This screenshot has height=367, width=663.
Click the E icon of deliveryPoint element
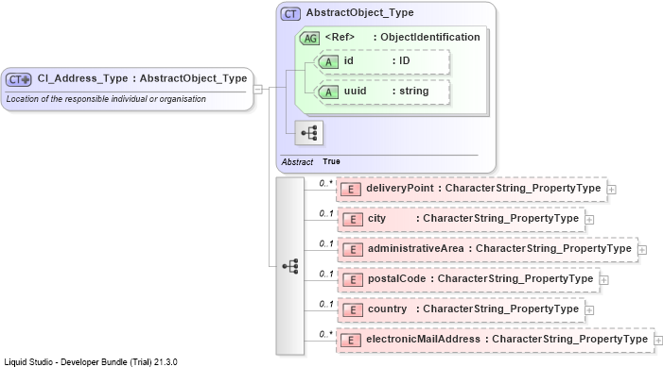(x=351, y=189)
